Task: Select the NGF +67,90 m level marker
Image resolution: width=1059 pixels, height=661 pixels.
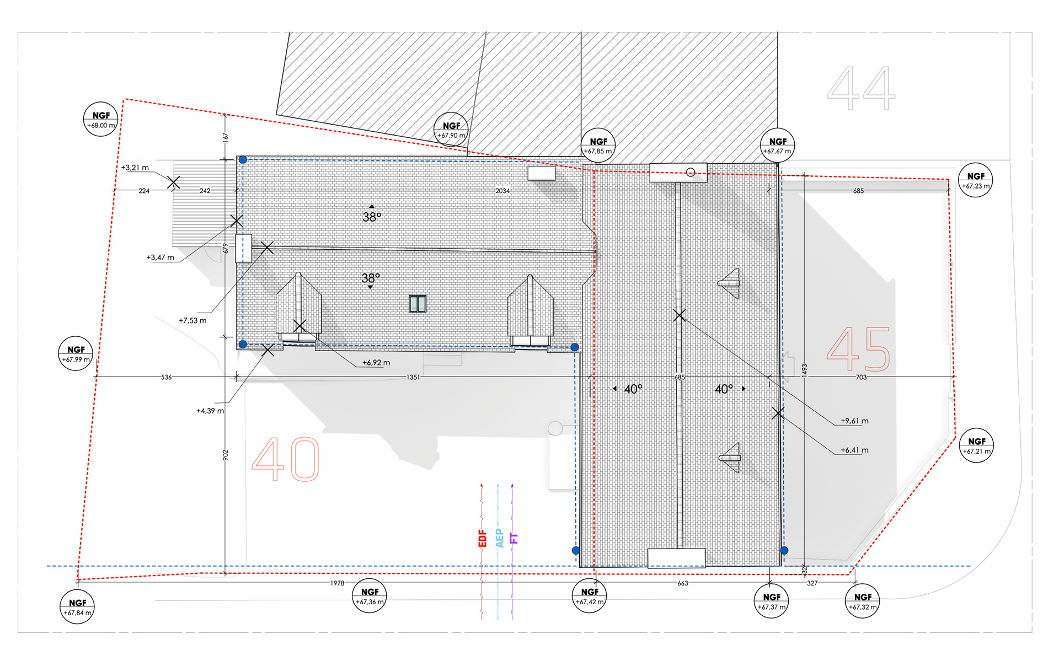Action: point(451,130)
